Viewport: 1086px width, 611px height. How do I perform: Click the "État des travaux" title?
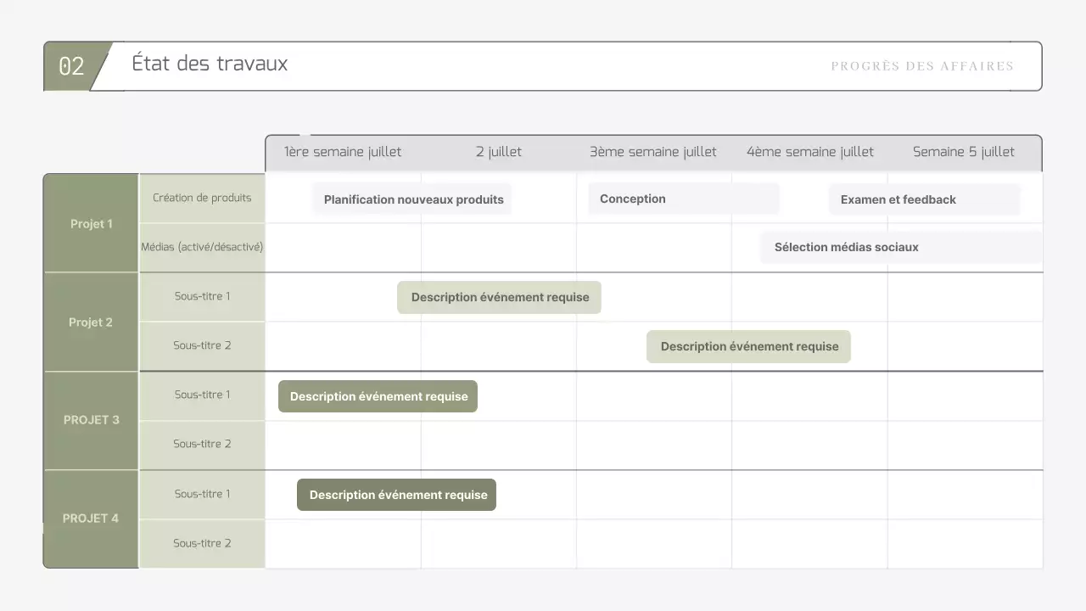pos(209,64)
